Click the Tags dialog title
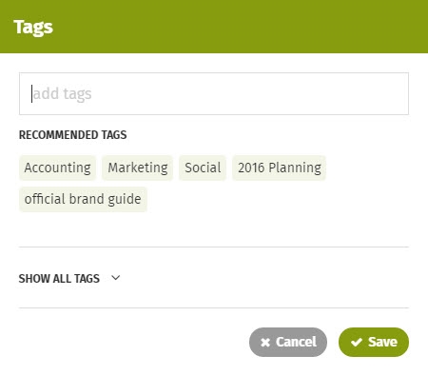 tap(33, 28)
